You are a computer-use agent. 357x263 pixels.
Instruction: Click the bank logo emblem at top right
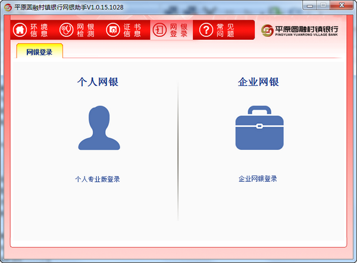coord(267,30)
